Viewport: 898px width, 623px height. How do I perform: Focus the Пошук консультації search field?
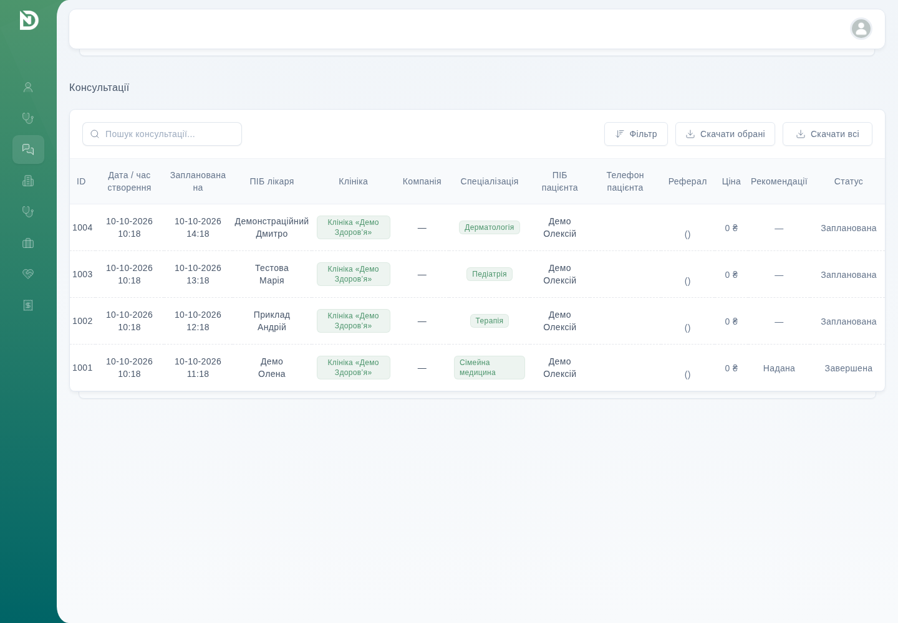pyautogui.click(x=162, y=134)
